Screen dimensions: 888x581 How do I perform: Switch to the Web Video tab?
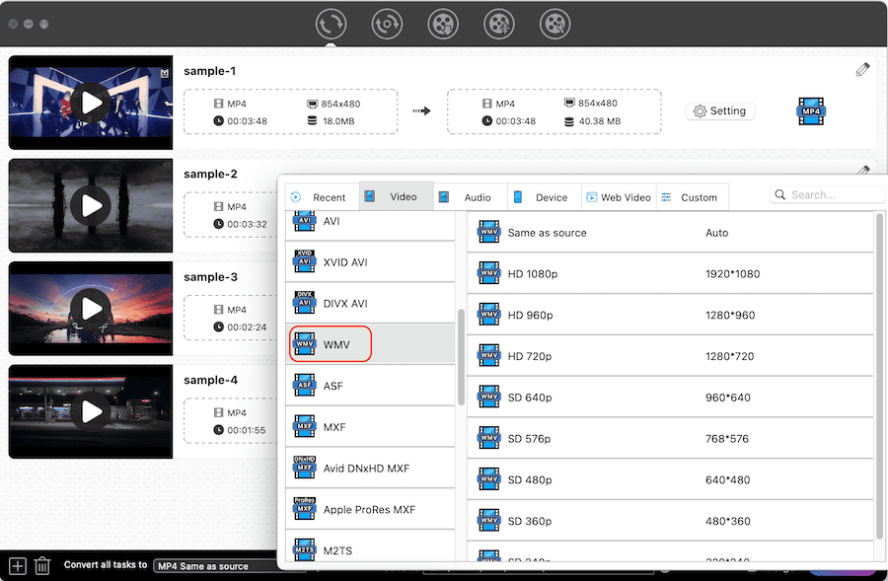click(x=619, y=197)
